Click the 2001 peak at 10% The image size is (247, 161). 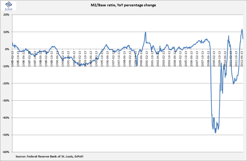click(145, 32)
